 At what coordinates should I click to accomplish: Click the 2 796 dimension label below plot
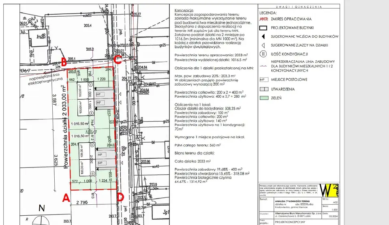point(82,202)
